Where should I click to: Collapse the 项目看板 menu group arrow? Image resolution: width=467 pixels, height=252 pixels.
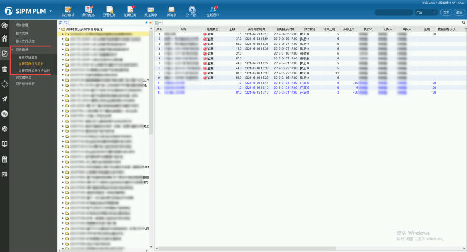point(12,50)
